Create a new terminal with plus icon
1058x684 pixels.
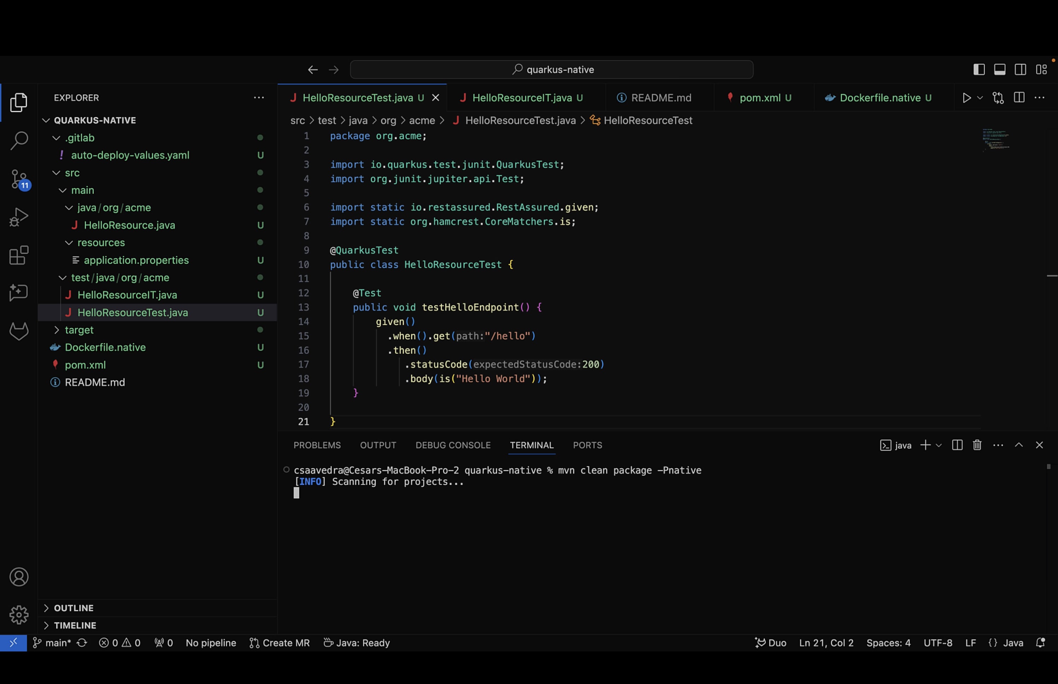click(x=925, y=445)
